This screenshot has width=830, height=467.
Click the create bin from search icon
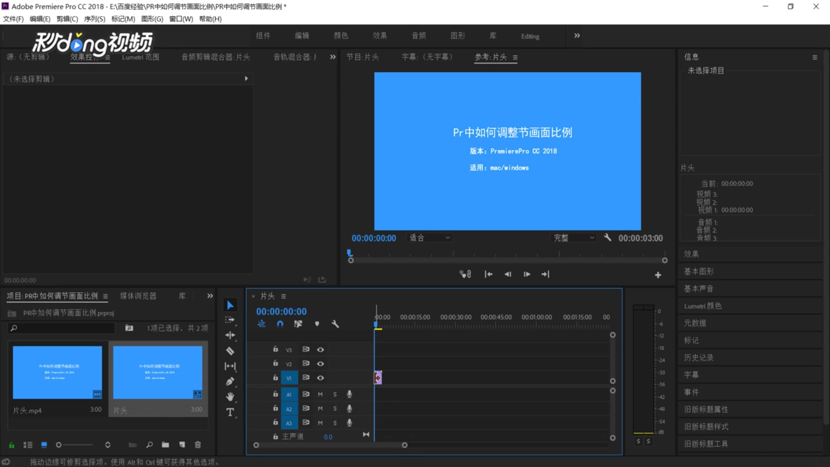pos(129,328)
